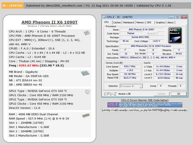Viewport: 193px width, 145px height.
Task: Open the CPU-Z Forum Banner link
Action: [145, 100]
